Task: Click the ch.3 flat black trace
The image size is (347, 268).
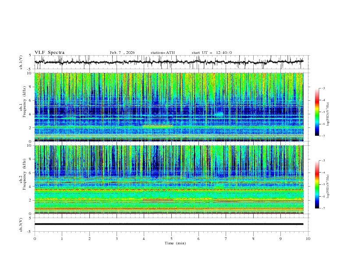Action: click(169, 224)
